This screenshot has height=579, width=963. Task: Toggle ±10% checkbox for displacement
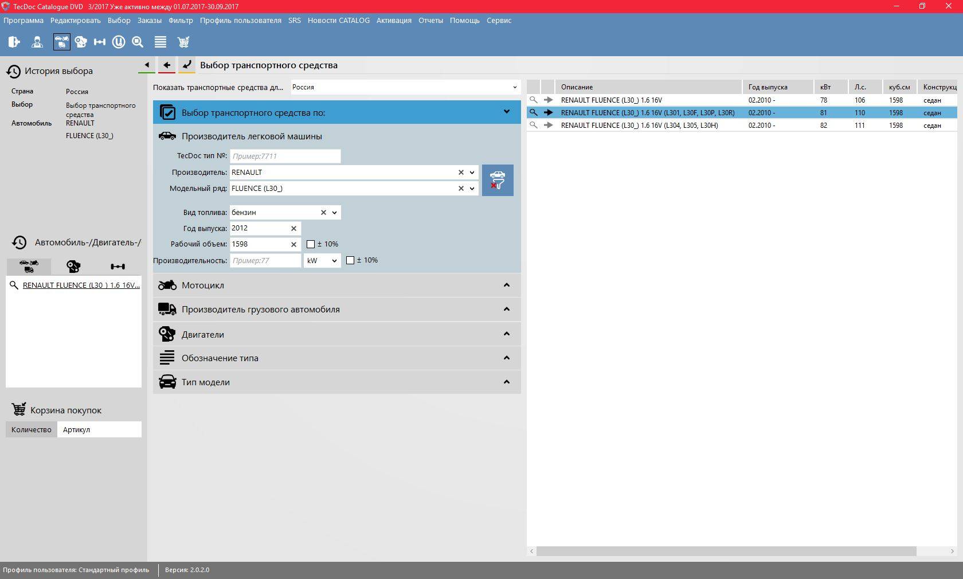pyautogui.click(x=311, y=244)
